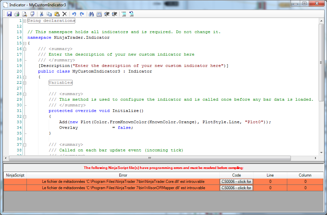Sort errors by NinjaScript column header
The image size is (327, 215).
15,175
